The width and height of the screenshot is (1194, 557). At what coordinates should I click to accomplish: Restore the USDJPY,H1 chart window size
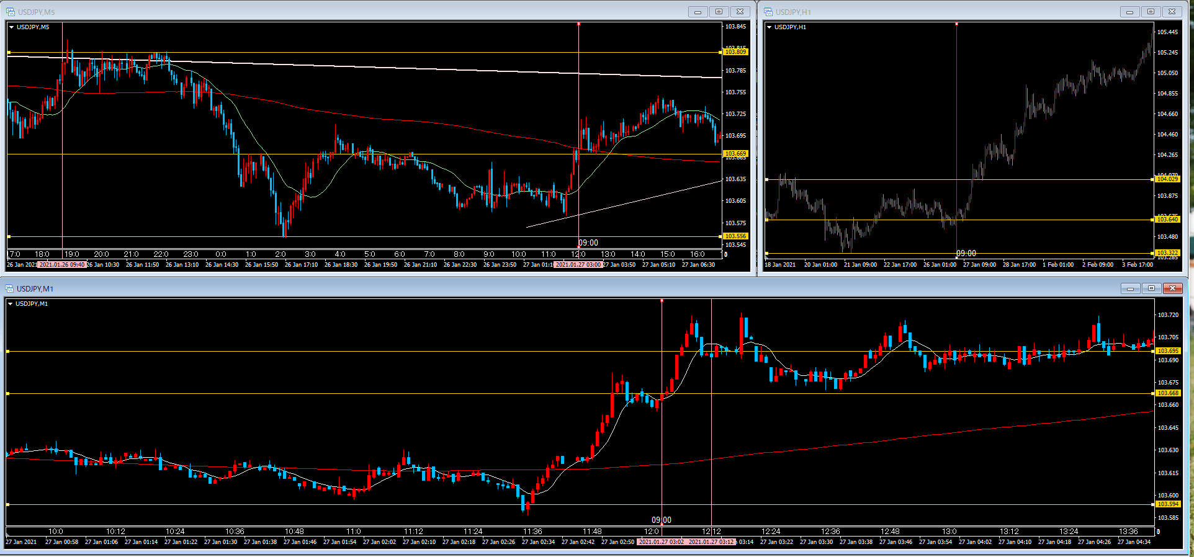pos(1151,12)
